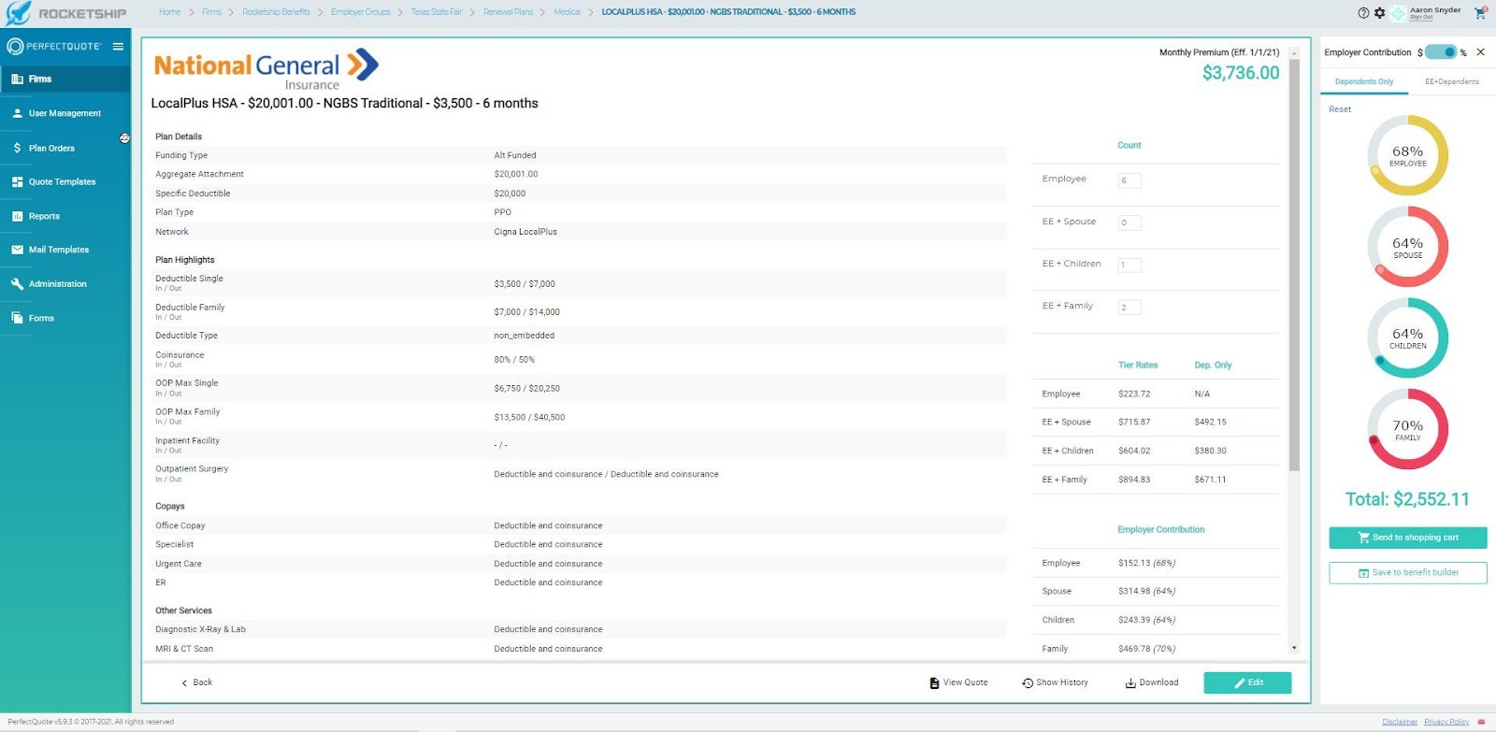Click the Rocketship rocket logo icon
Screen dimensions: 1496x732
[x=18, y=13]
